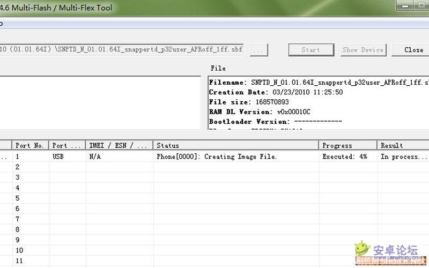Image resolution: width=429 pixels, height=268 pixels.
Task: Click the Status column header
Action: click(x=236, y=145)
